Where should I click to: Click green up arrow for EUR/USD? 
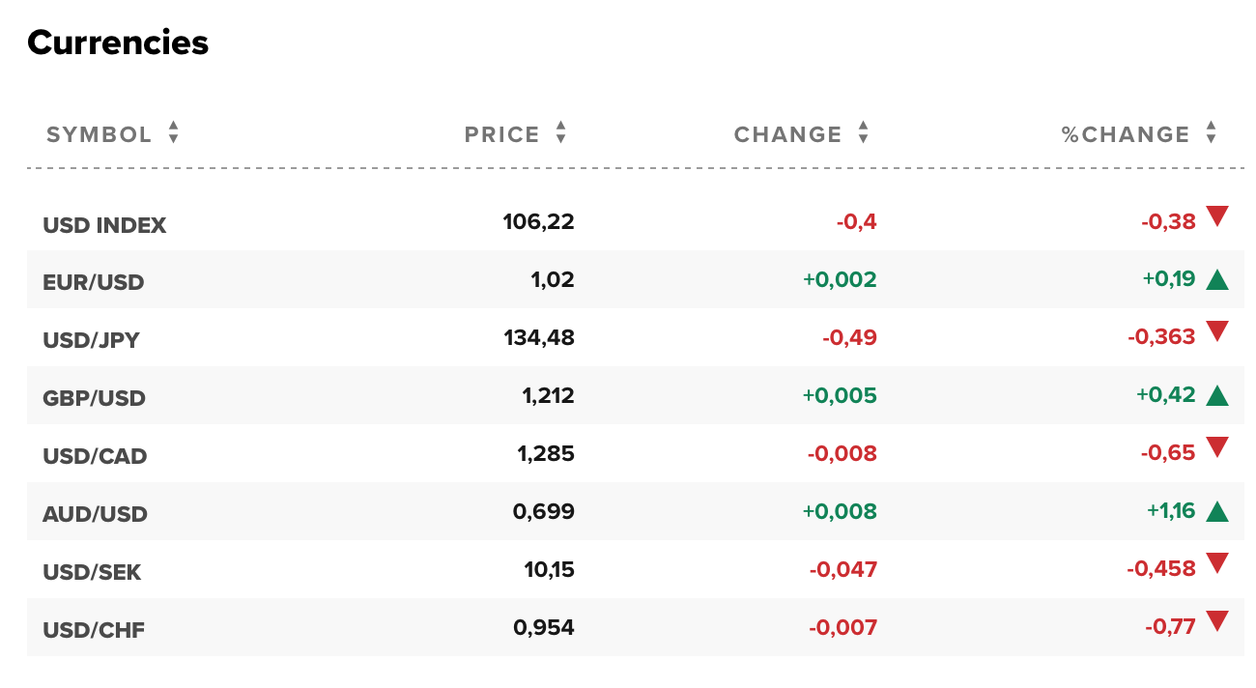click(1216, 280)
